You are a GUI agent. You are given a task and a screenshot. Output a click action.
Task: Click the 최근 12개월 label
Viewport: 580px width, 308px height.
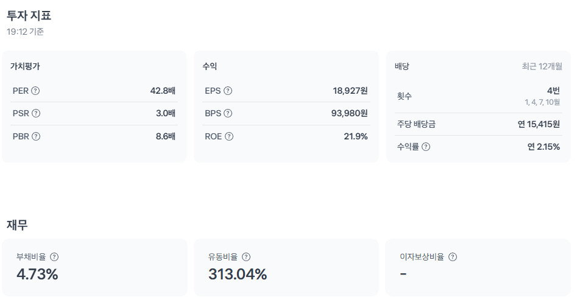[542, 66]
